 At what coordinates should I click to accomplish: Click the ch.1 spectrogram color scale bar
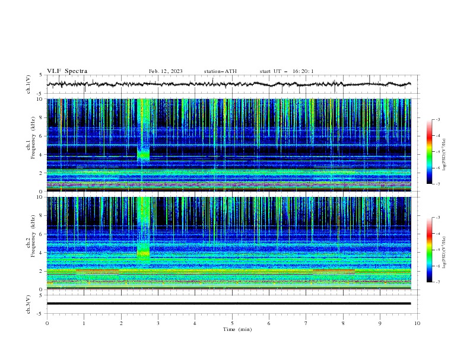429,152
